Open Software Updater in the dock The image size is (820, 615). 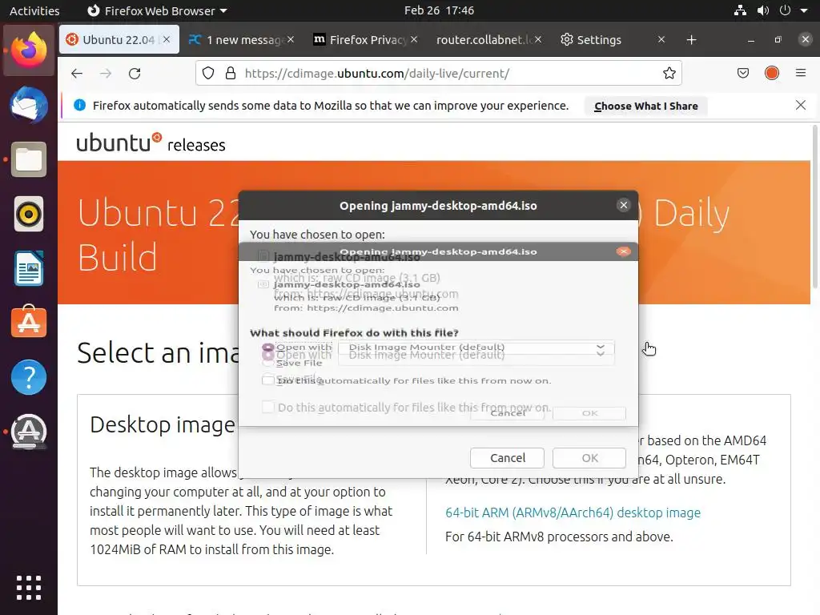[x=29, y=432]
